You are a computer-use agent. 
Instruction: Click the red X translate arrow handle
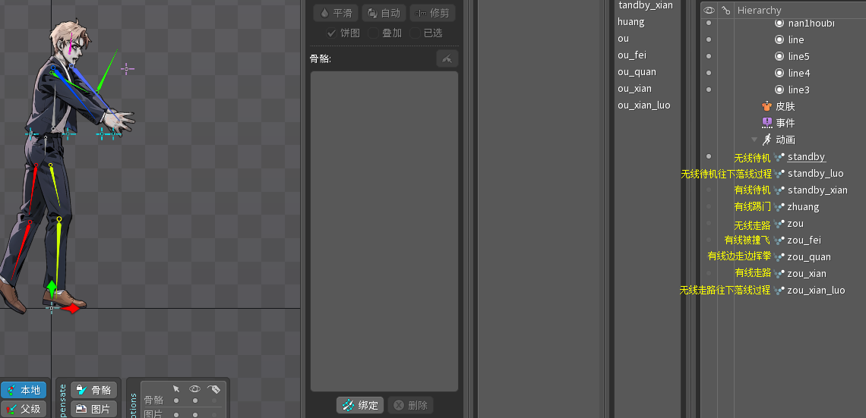[72, 309]
